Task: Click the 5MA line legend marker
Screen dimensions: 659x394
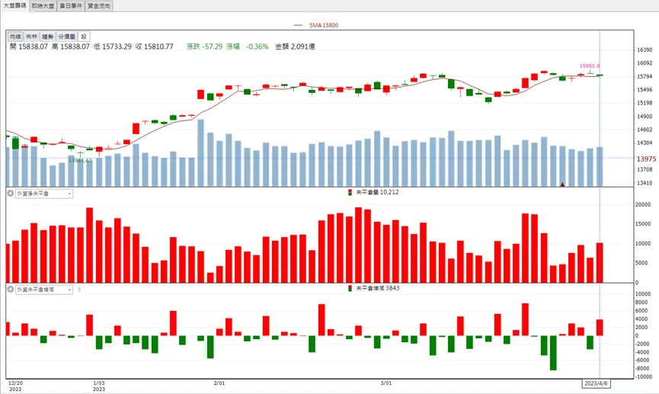Action: click(x=298, y=25)
